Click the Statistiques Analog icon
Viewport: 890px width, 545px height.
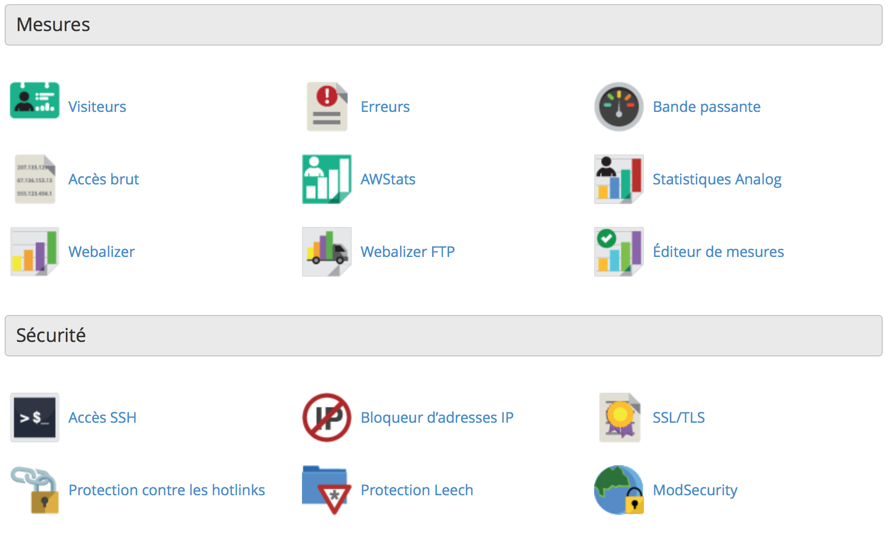click(x=619, y=179)
